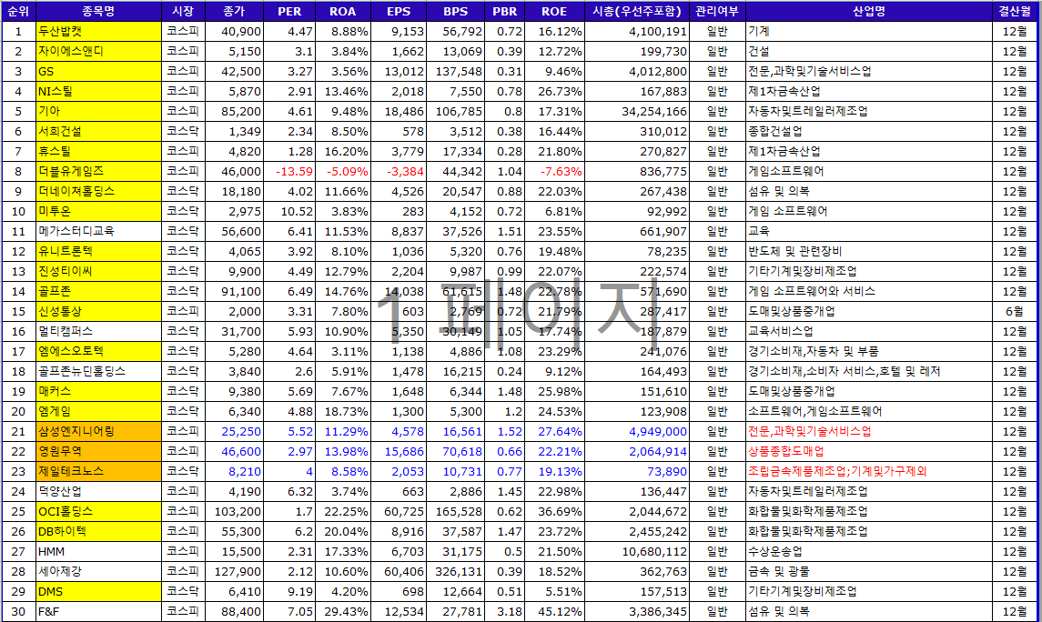Select the HMM stock name cell
1042x622 pixels.
click(x=98, y=551)
